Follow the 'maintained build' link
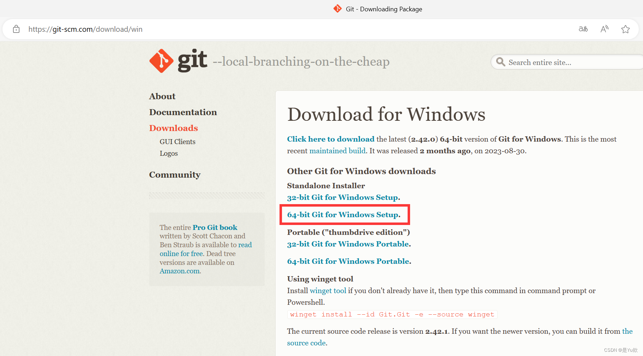643x356 pixels. tap(337, 151)
